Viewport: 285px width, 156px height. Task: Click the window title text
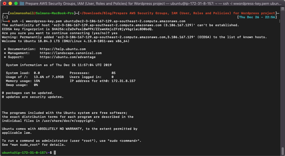click(x=154, y=4)
